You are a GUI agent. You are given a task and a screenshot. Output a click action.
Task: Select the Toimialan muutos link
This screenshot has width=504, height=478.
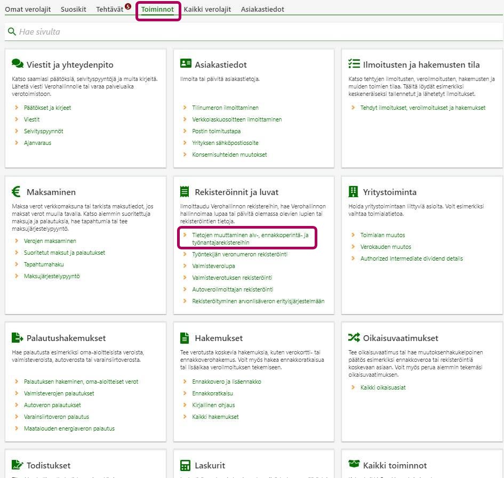click(382, 235)
